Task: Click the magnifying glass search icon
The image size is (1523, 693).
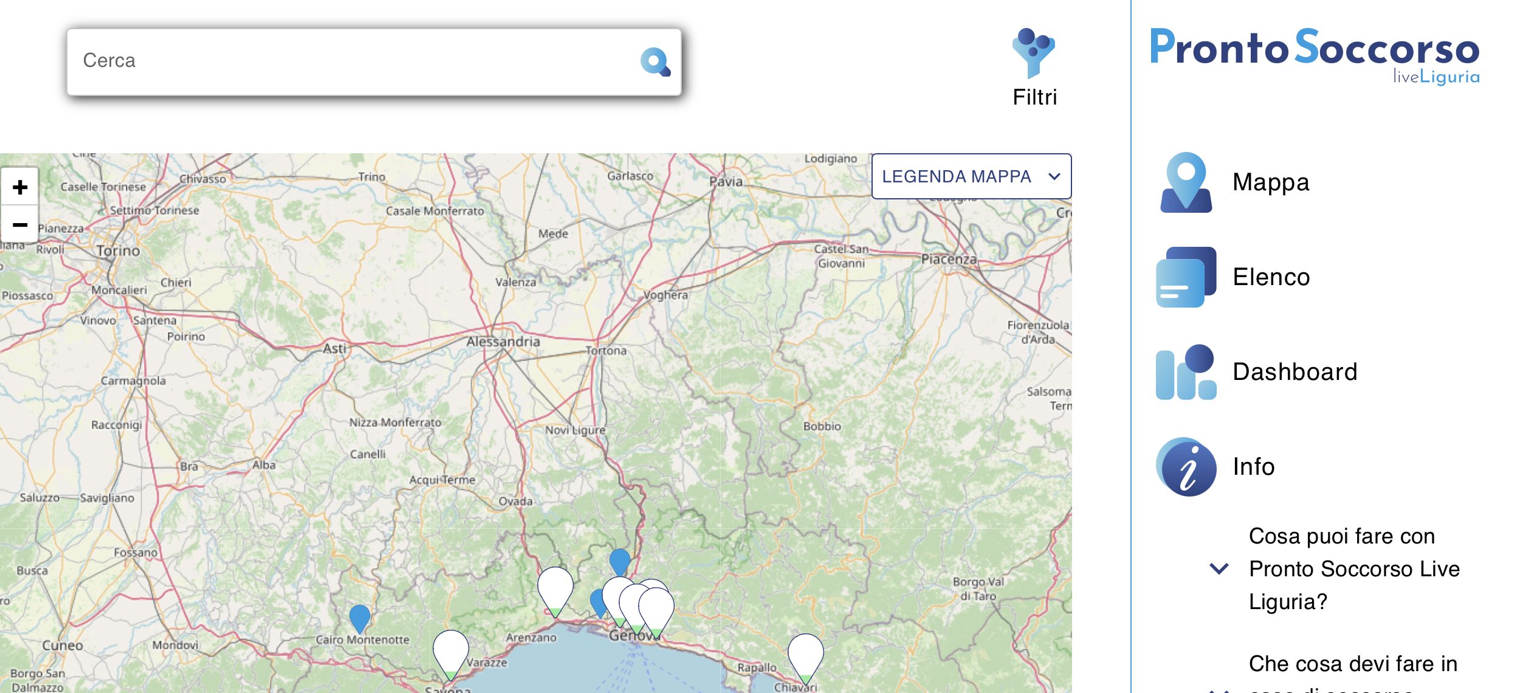Action: coord(655,62)
